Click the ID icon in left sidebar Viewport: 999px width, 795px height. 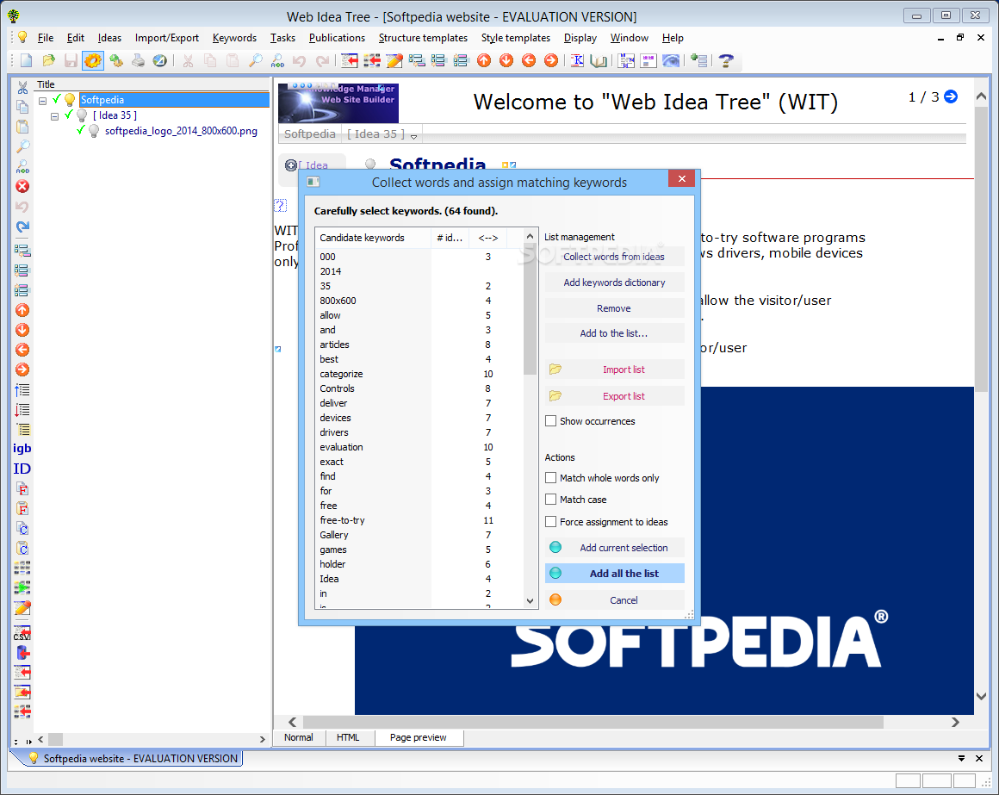(22, 469)
